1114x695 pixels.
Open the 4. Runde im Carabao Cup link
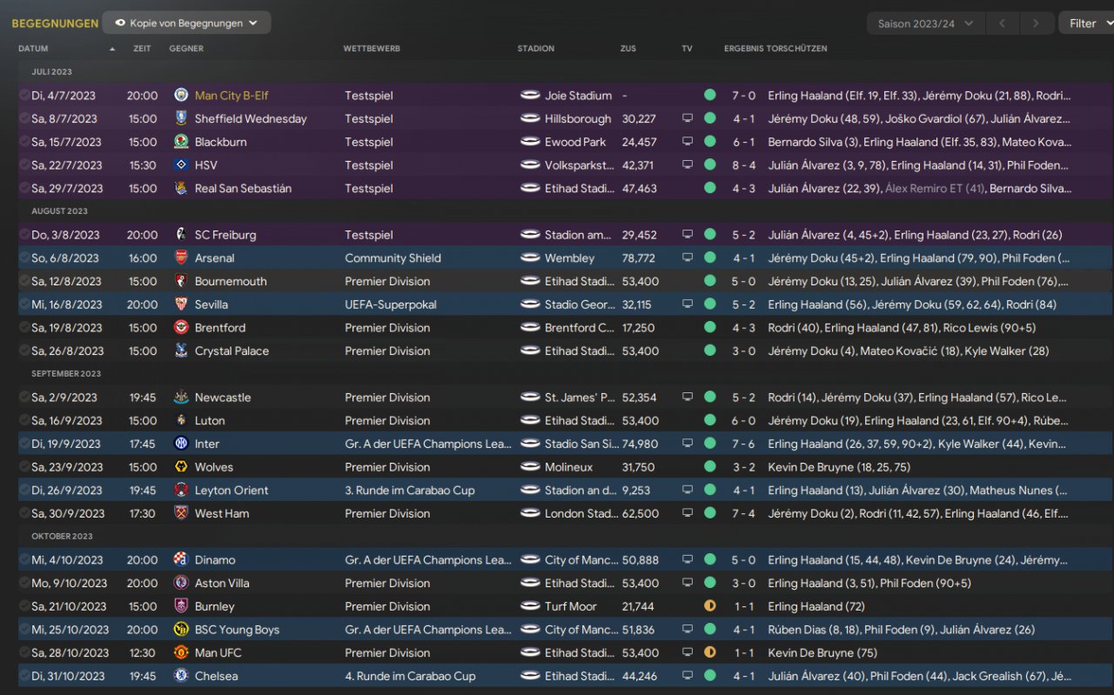410,676
